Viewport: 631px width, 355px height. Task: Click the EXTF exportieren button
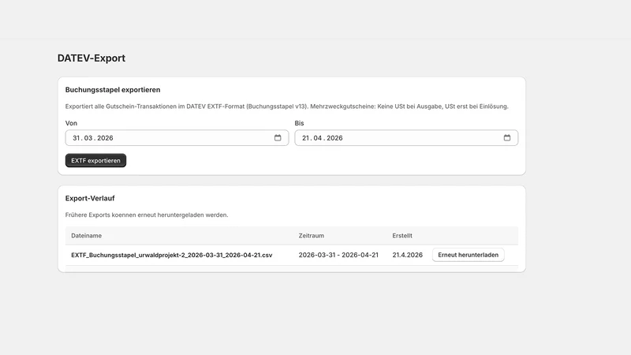(95, 161)
